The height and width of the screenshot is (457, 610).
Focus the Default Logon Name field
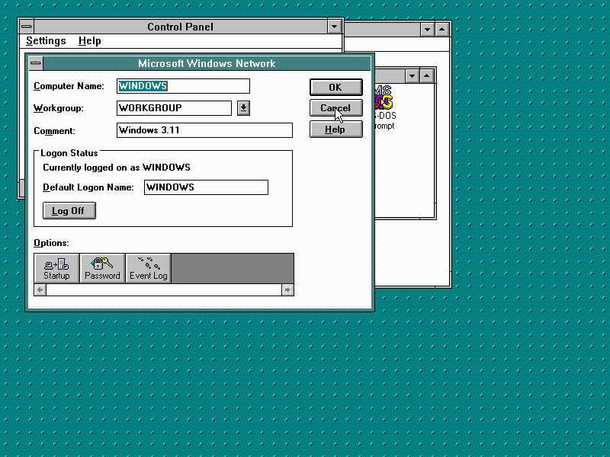click(206, 187)
